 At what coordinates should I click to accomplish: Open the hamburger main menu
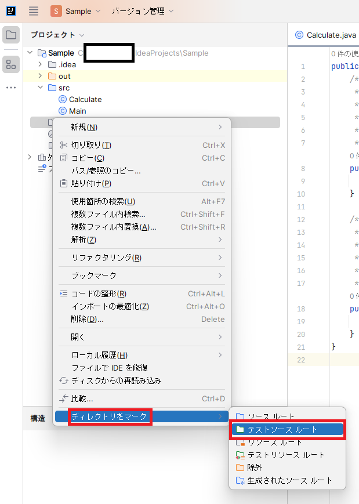click(34, 11)
